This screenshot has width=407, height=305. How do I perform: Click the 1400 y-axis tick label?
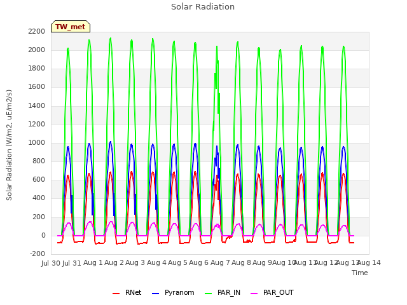click(x=37, y=105)
